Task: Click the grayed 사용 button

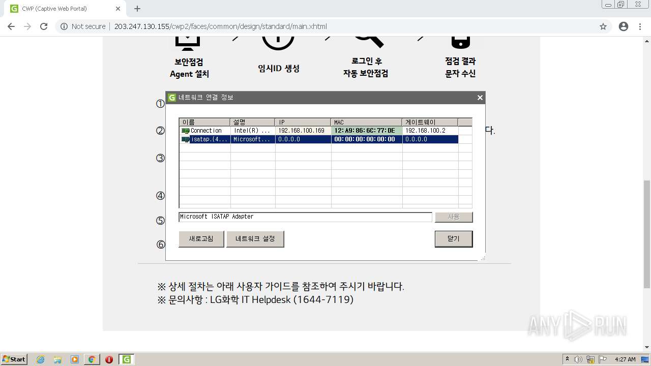Action: tap(453, 217)
